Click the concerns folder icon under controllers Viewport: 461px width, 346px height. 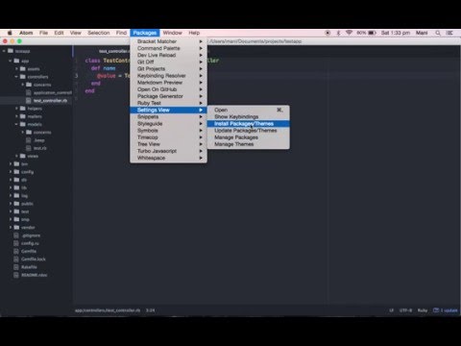(29, 85)
